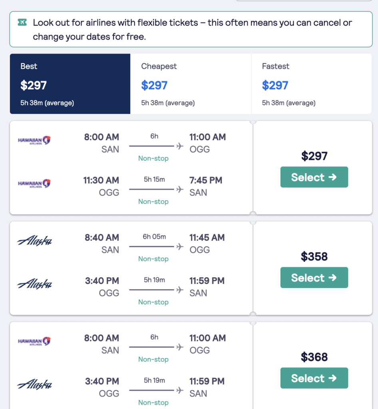Click Hawaiian Airlines logo in the $368 itinerary
The width and height of the screenshot is (378, 409).
click(x=34, y=341)
